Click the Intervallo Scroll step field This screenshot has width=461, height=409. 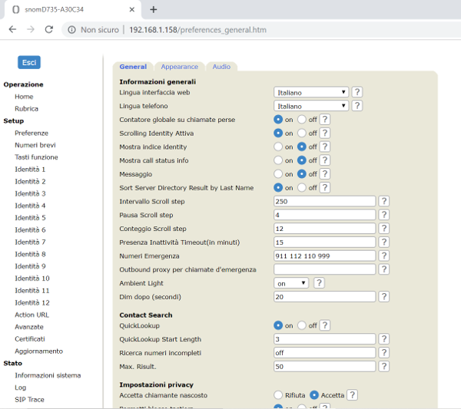(x=324, y=201)
